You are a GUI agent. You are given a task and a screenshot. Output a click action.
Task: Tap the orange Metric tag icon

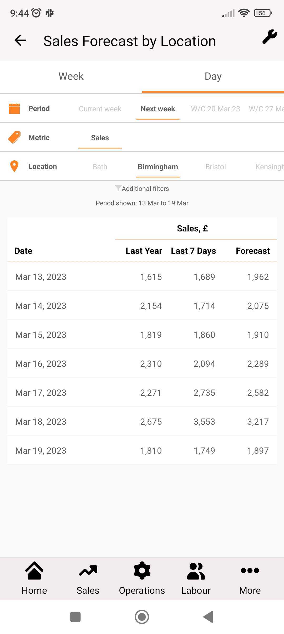coord(14,137)
